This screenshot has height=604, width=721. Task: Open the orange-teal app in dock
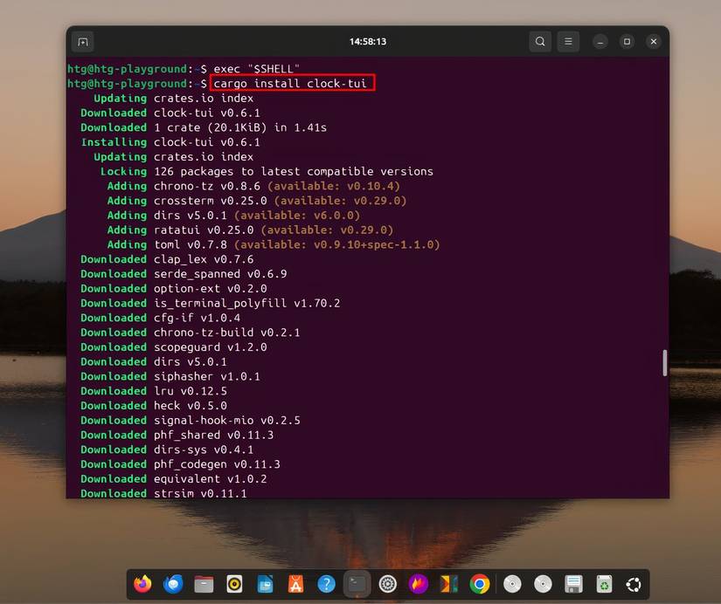(449, 584)
